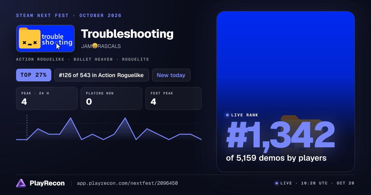Click the dashed vertical marker on the chart

click(x=27, y=128)
